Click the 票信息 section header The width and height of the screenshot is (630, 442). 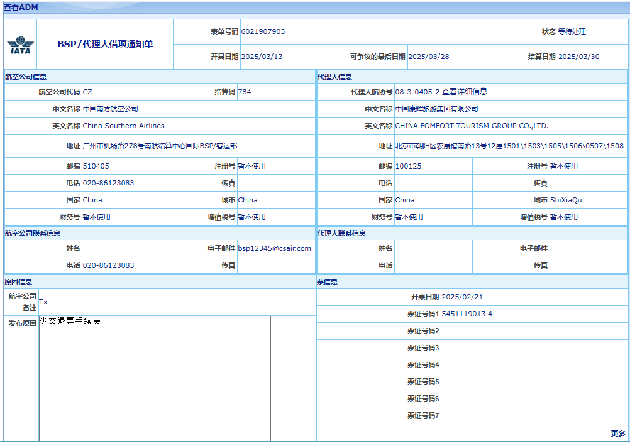click(327, 282)
